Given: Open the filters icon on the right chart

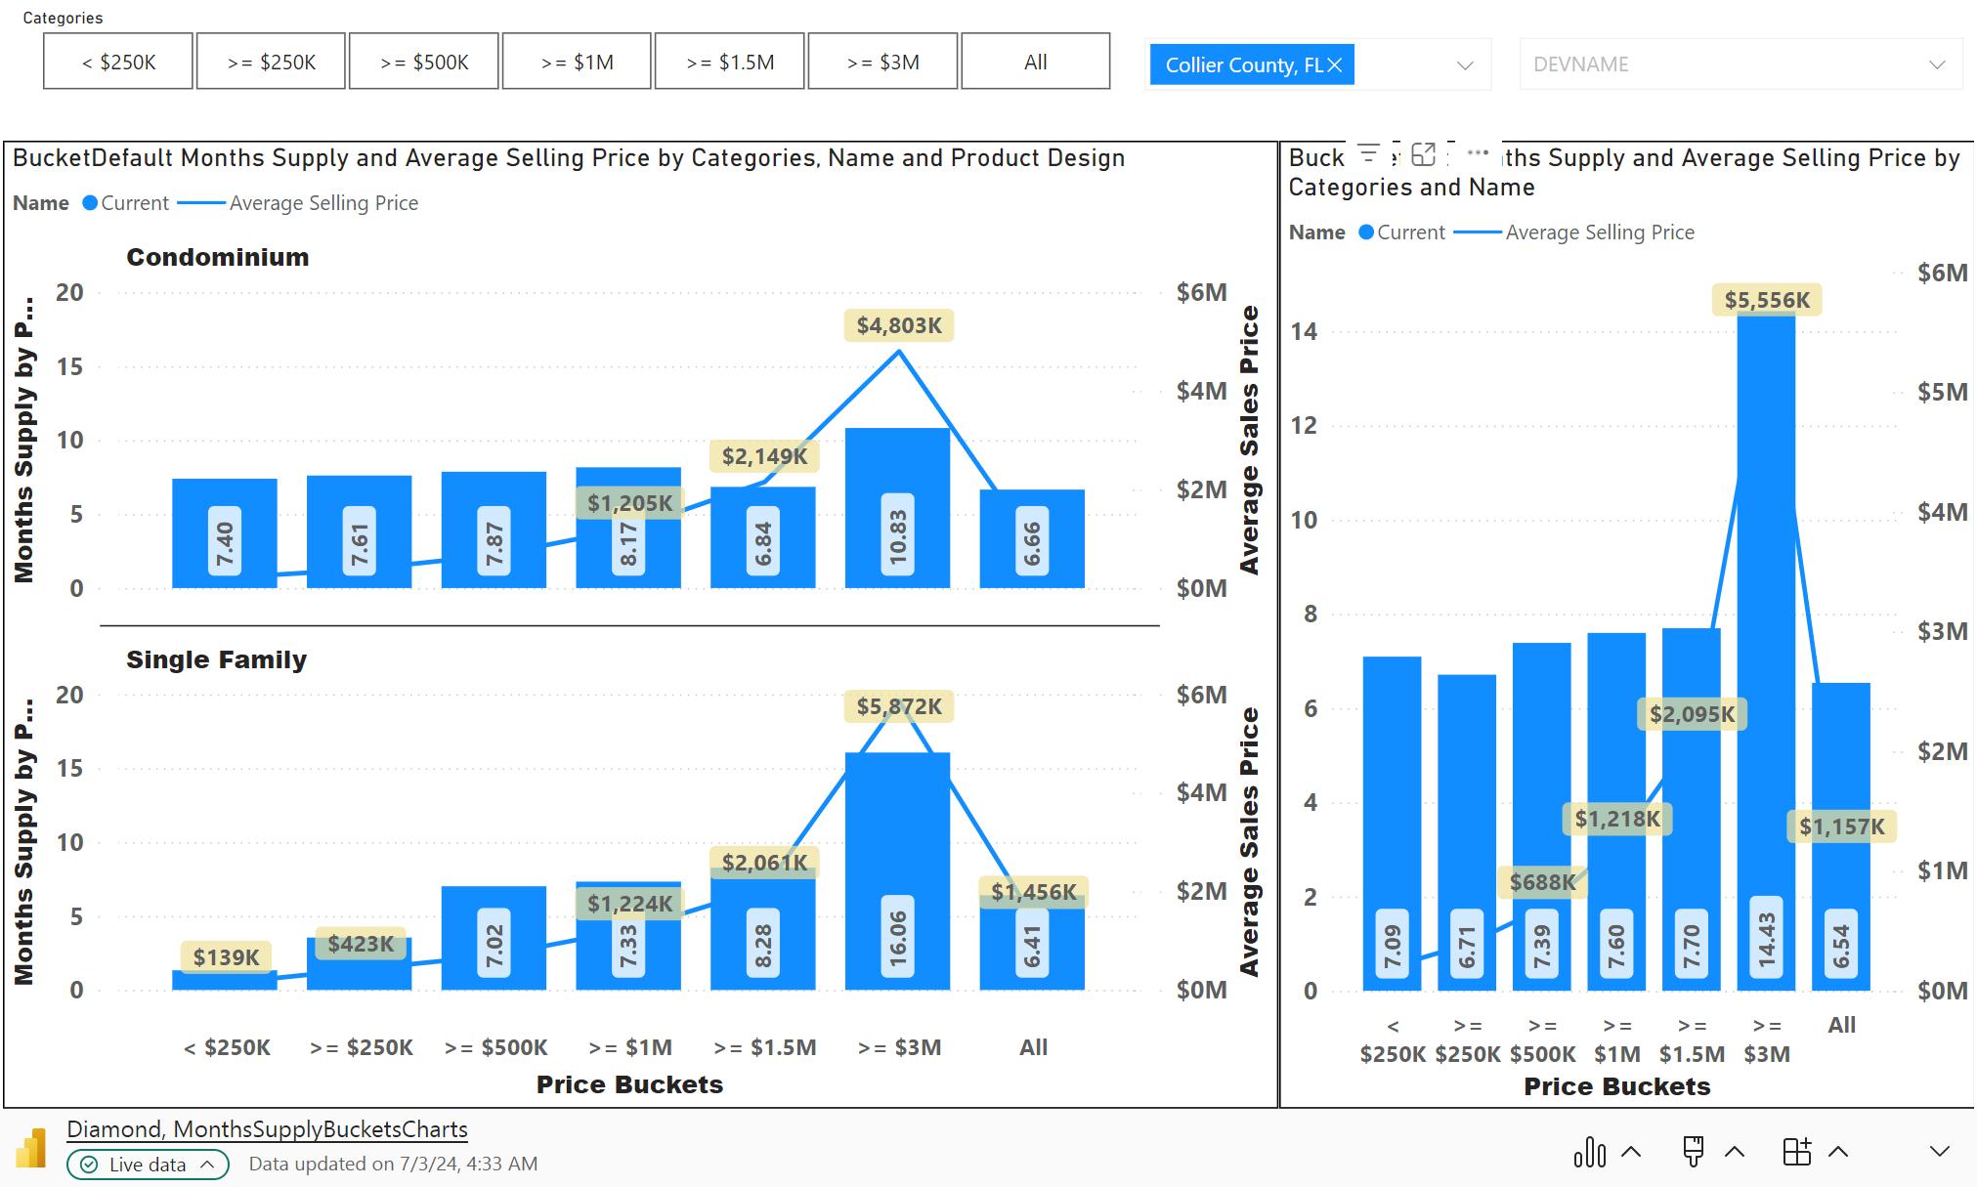Looking at the screenshot, I should [x=1368, y=154].
